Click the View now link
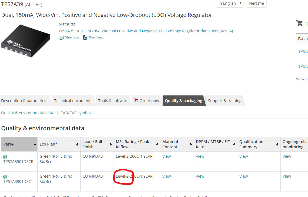Image resolution: width=308 pixels, height=197 pixels. (x=72, y=37)
